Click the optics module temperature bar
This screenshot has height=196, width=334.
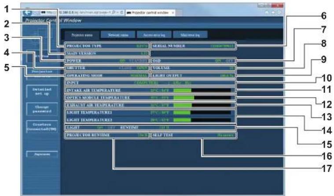(x=202, y=98)
